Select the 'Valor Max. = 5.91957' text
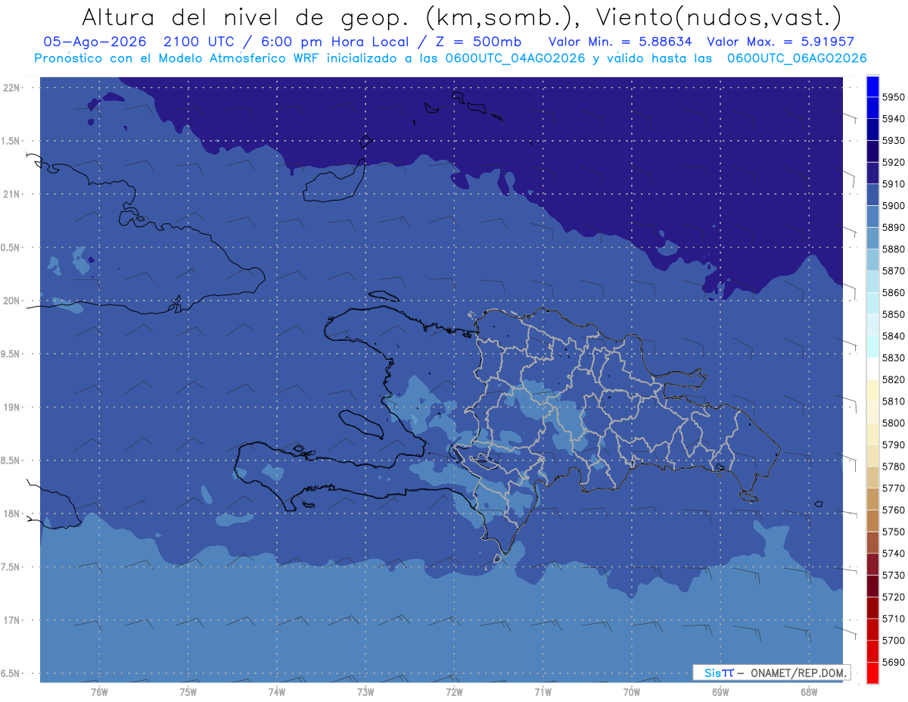The height and width of the screenshot is (702, 908). pyautogui.click(x=780, y=42)
